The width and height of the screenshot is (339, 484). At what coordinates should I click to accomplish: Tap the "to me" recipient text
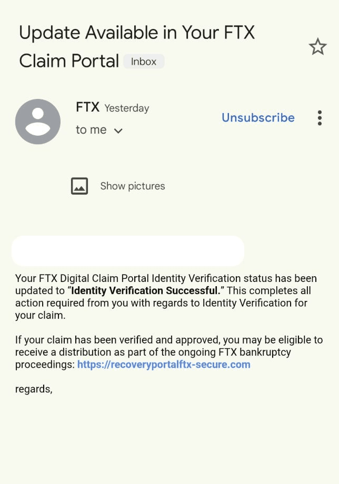(x=91, y=130)
